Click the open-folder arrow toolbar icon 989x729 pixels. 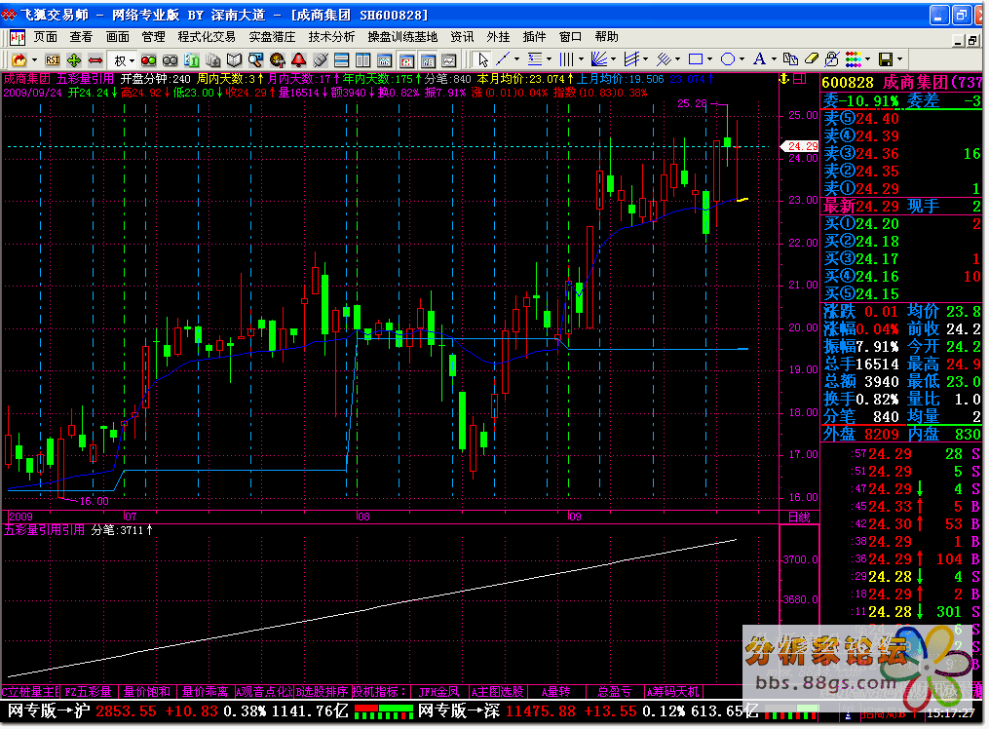19,59
